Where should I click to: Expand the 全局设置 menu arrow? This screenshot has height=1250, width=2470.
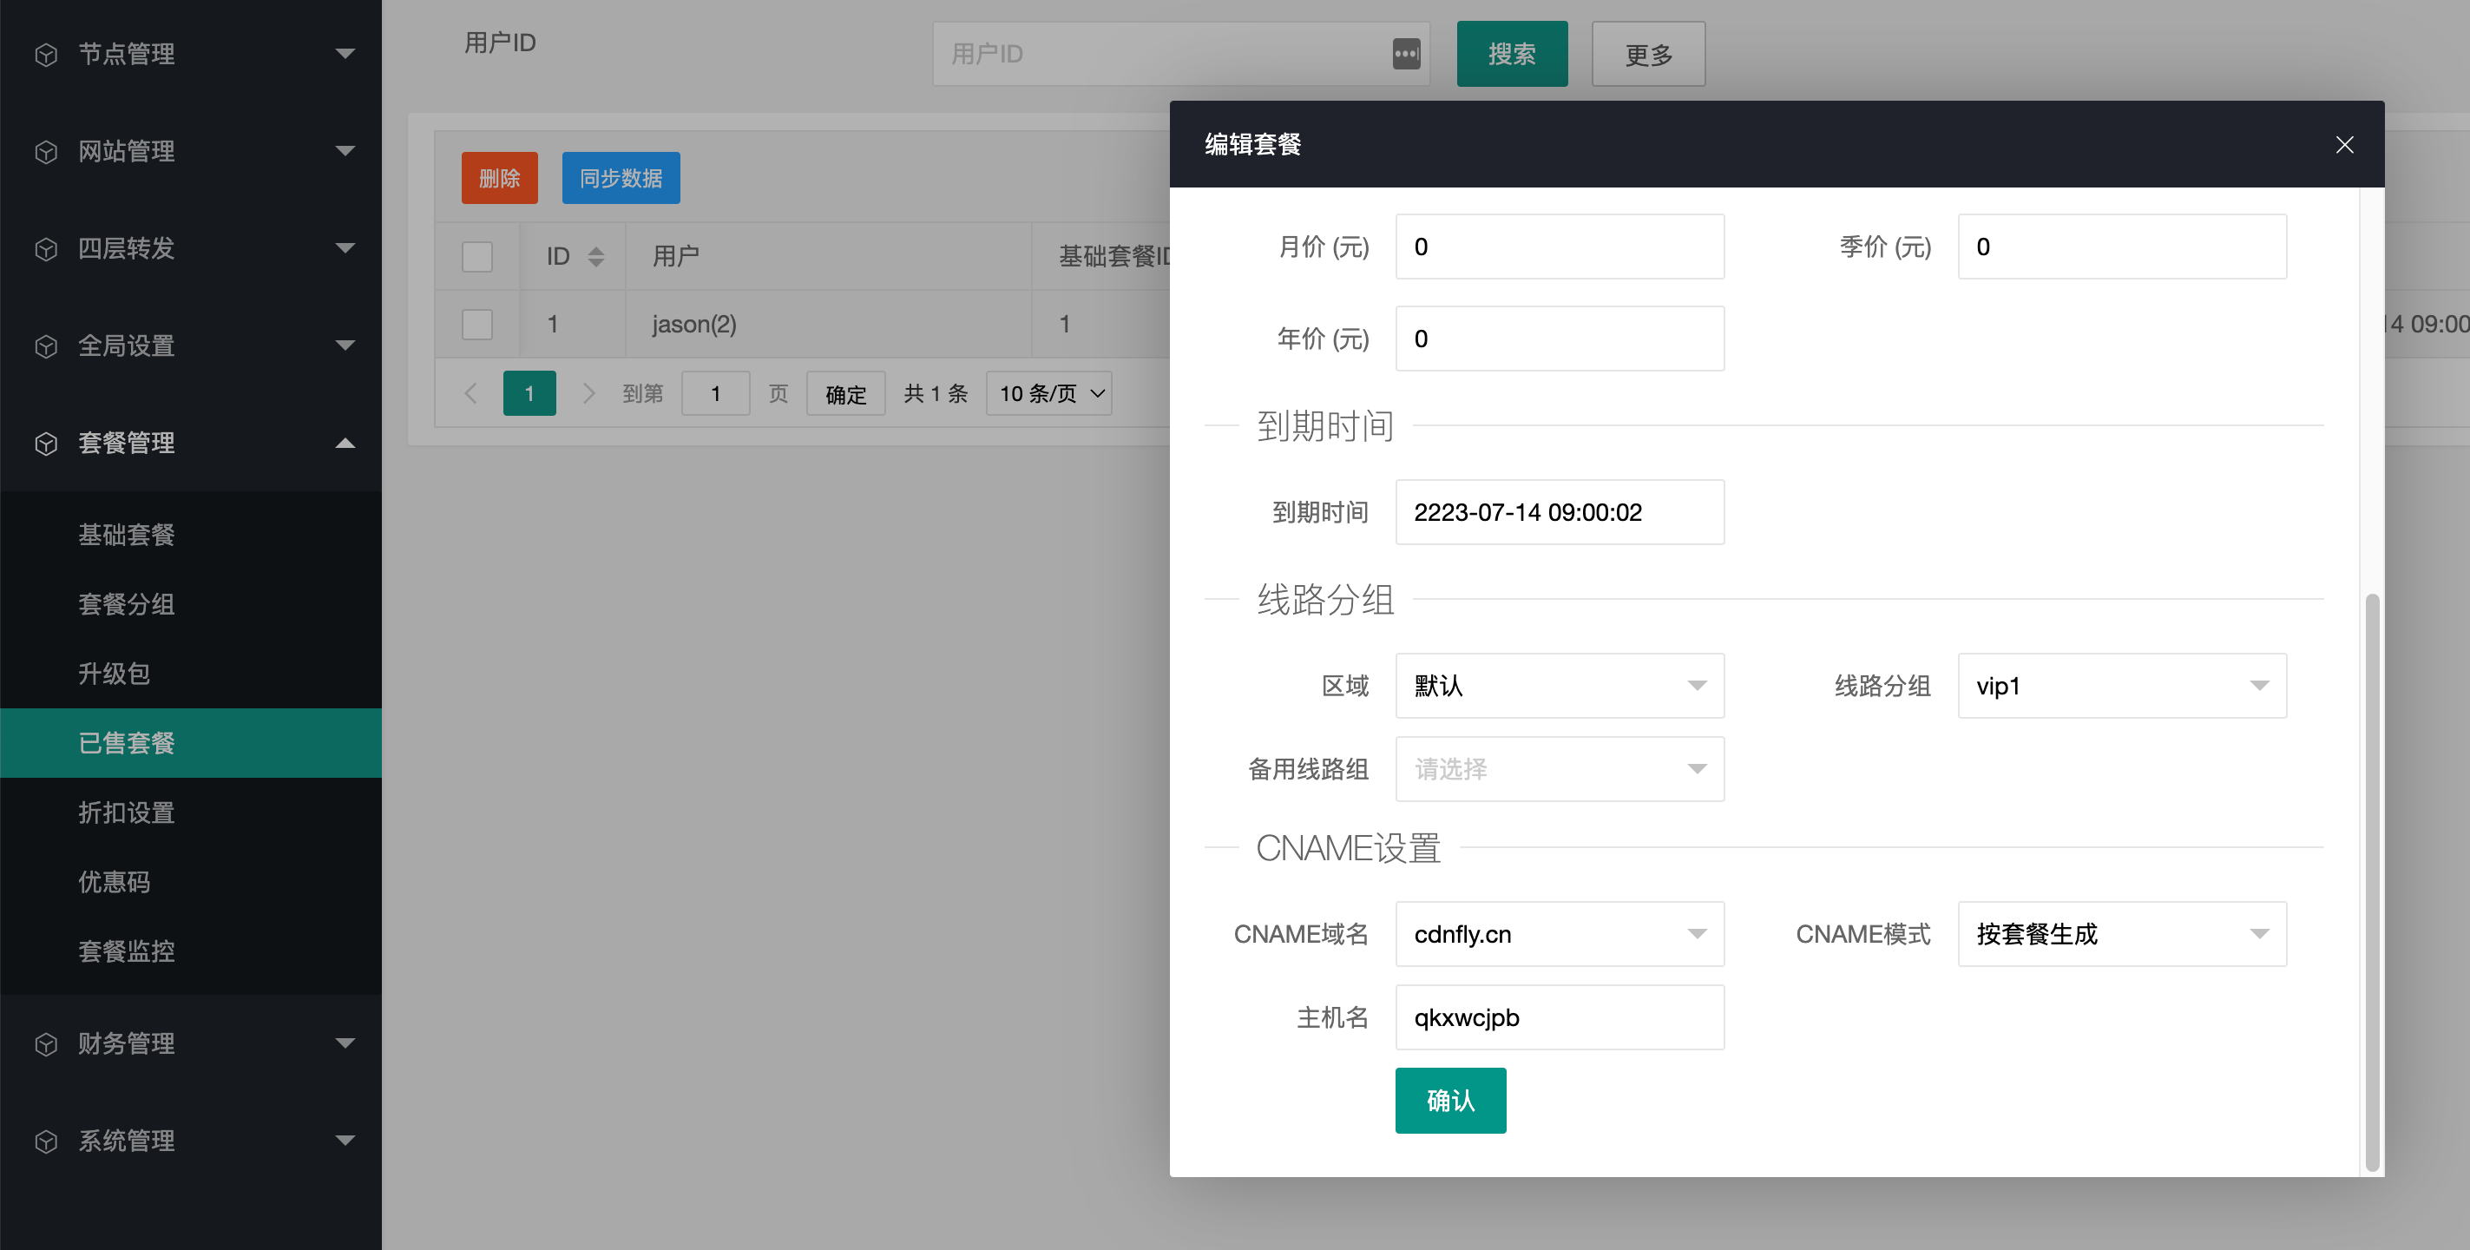tap(345, 345)
